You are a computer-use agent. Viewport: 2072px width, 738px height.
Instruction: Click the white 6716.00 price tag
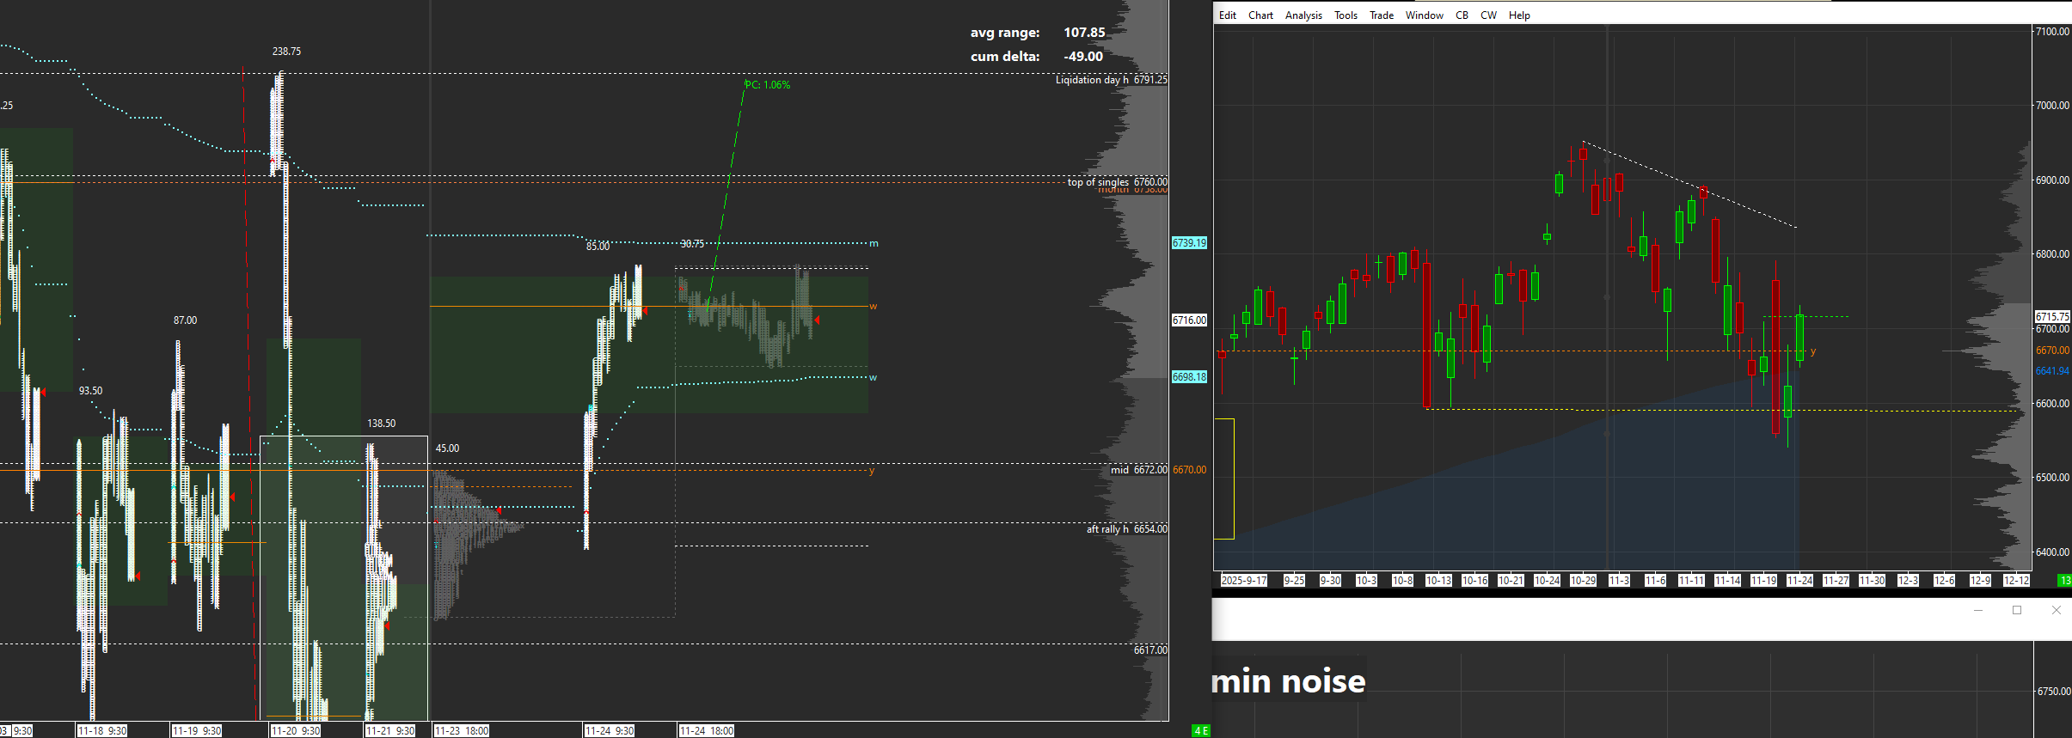pyautogui.click(x=1189, y=320)
